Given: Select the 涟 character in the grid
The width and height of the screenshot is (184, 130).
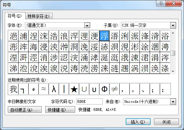Looking at the screenshot, I should (115, 68).
